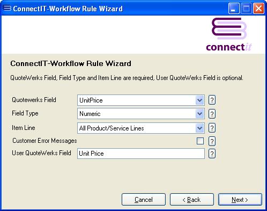Open help for Field Type

click(212, 114)
